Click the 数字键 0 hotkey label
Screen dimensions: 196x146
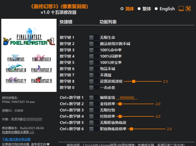(x=67, y=87)
